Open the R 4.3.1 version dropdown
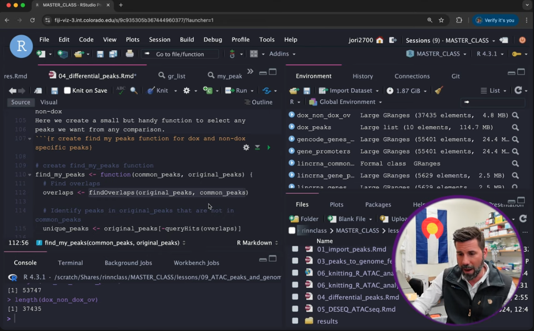This screenshot has height=331, width=534. point(490,54)
